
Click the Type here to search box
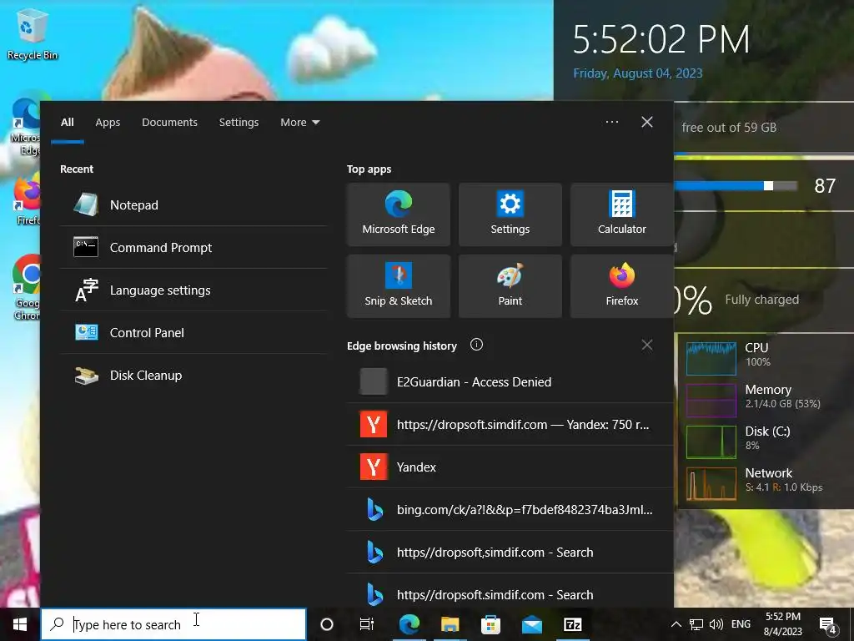pyautogui.click(x=173, y=624)
